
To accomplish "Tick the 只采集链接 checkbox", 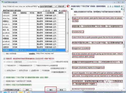I will [41, 71].
